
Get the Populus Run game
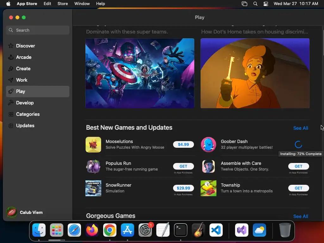pos(184,166)
